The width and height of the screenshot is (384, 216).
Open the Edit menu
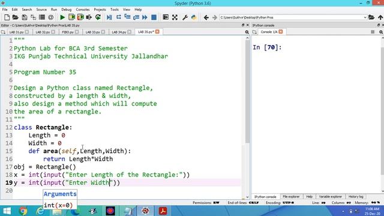[14, 10]
